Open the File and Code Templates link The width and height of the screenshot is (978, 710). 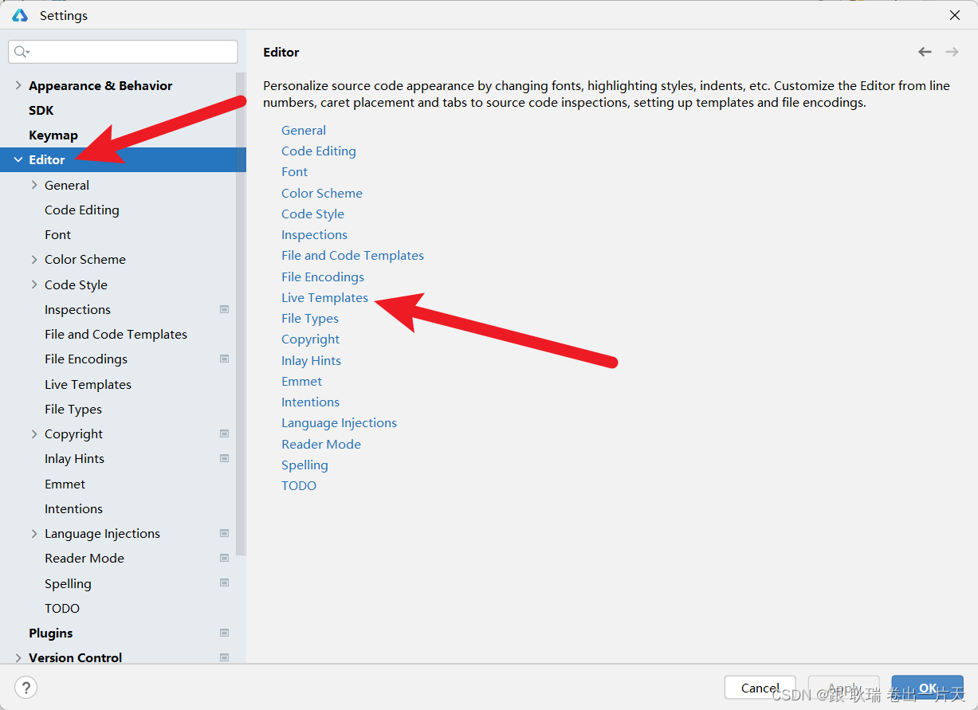click(352, 255)
